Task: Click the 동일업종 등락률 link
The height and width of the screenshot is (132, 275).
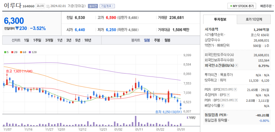Action: [x=216, y=120]
